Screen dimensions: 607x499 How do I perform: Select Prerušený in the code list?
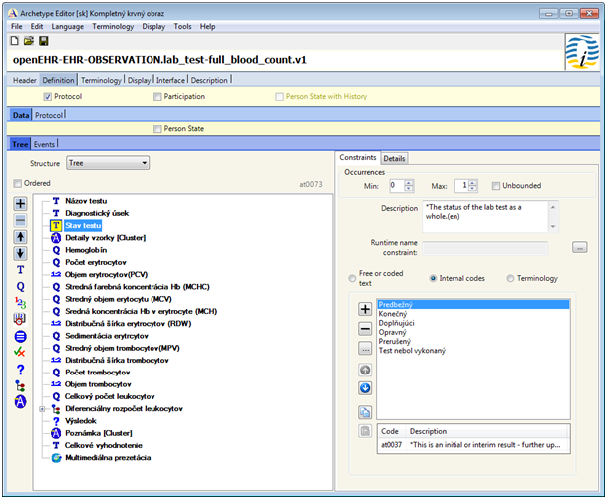coord(394,342)
